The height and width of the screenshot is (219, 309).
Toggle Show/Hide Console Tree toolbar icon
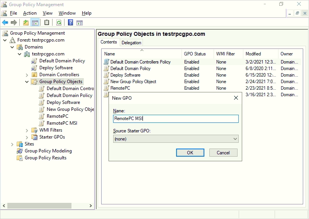coord(35,23)
